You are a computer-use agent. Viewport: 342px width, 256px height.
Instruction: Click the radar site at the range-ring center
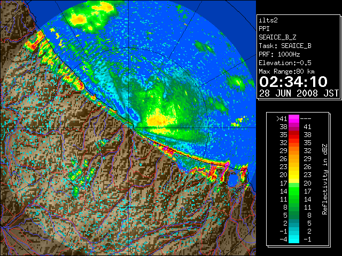129,127
